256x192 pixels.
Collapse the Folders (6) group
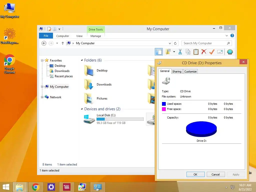pyautogui.click(x=82, y=60)
